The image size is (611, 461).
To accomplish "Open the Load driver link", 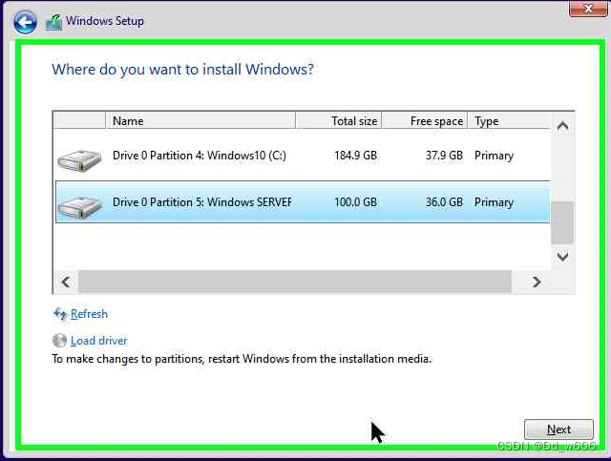I will click(99, 341).
